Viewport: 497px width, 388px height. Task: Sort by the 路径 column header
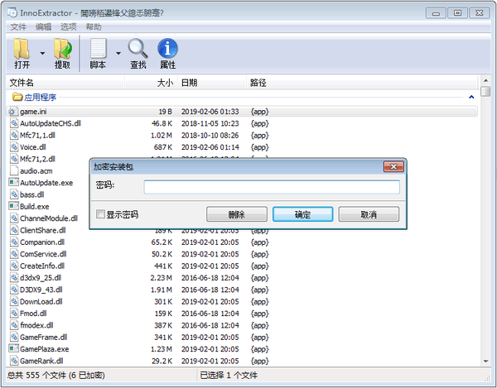(362, 83)
